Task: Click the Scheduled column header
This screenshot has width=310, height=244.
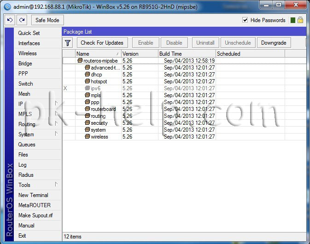Action: pos(250,54)
